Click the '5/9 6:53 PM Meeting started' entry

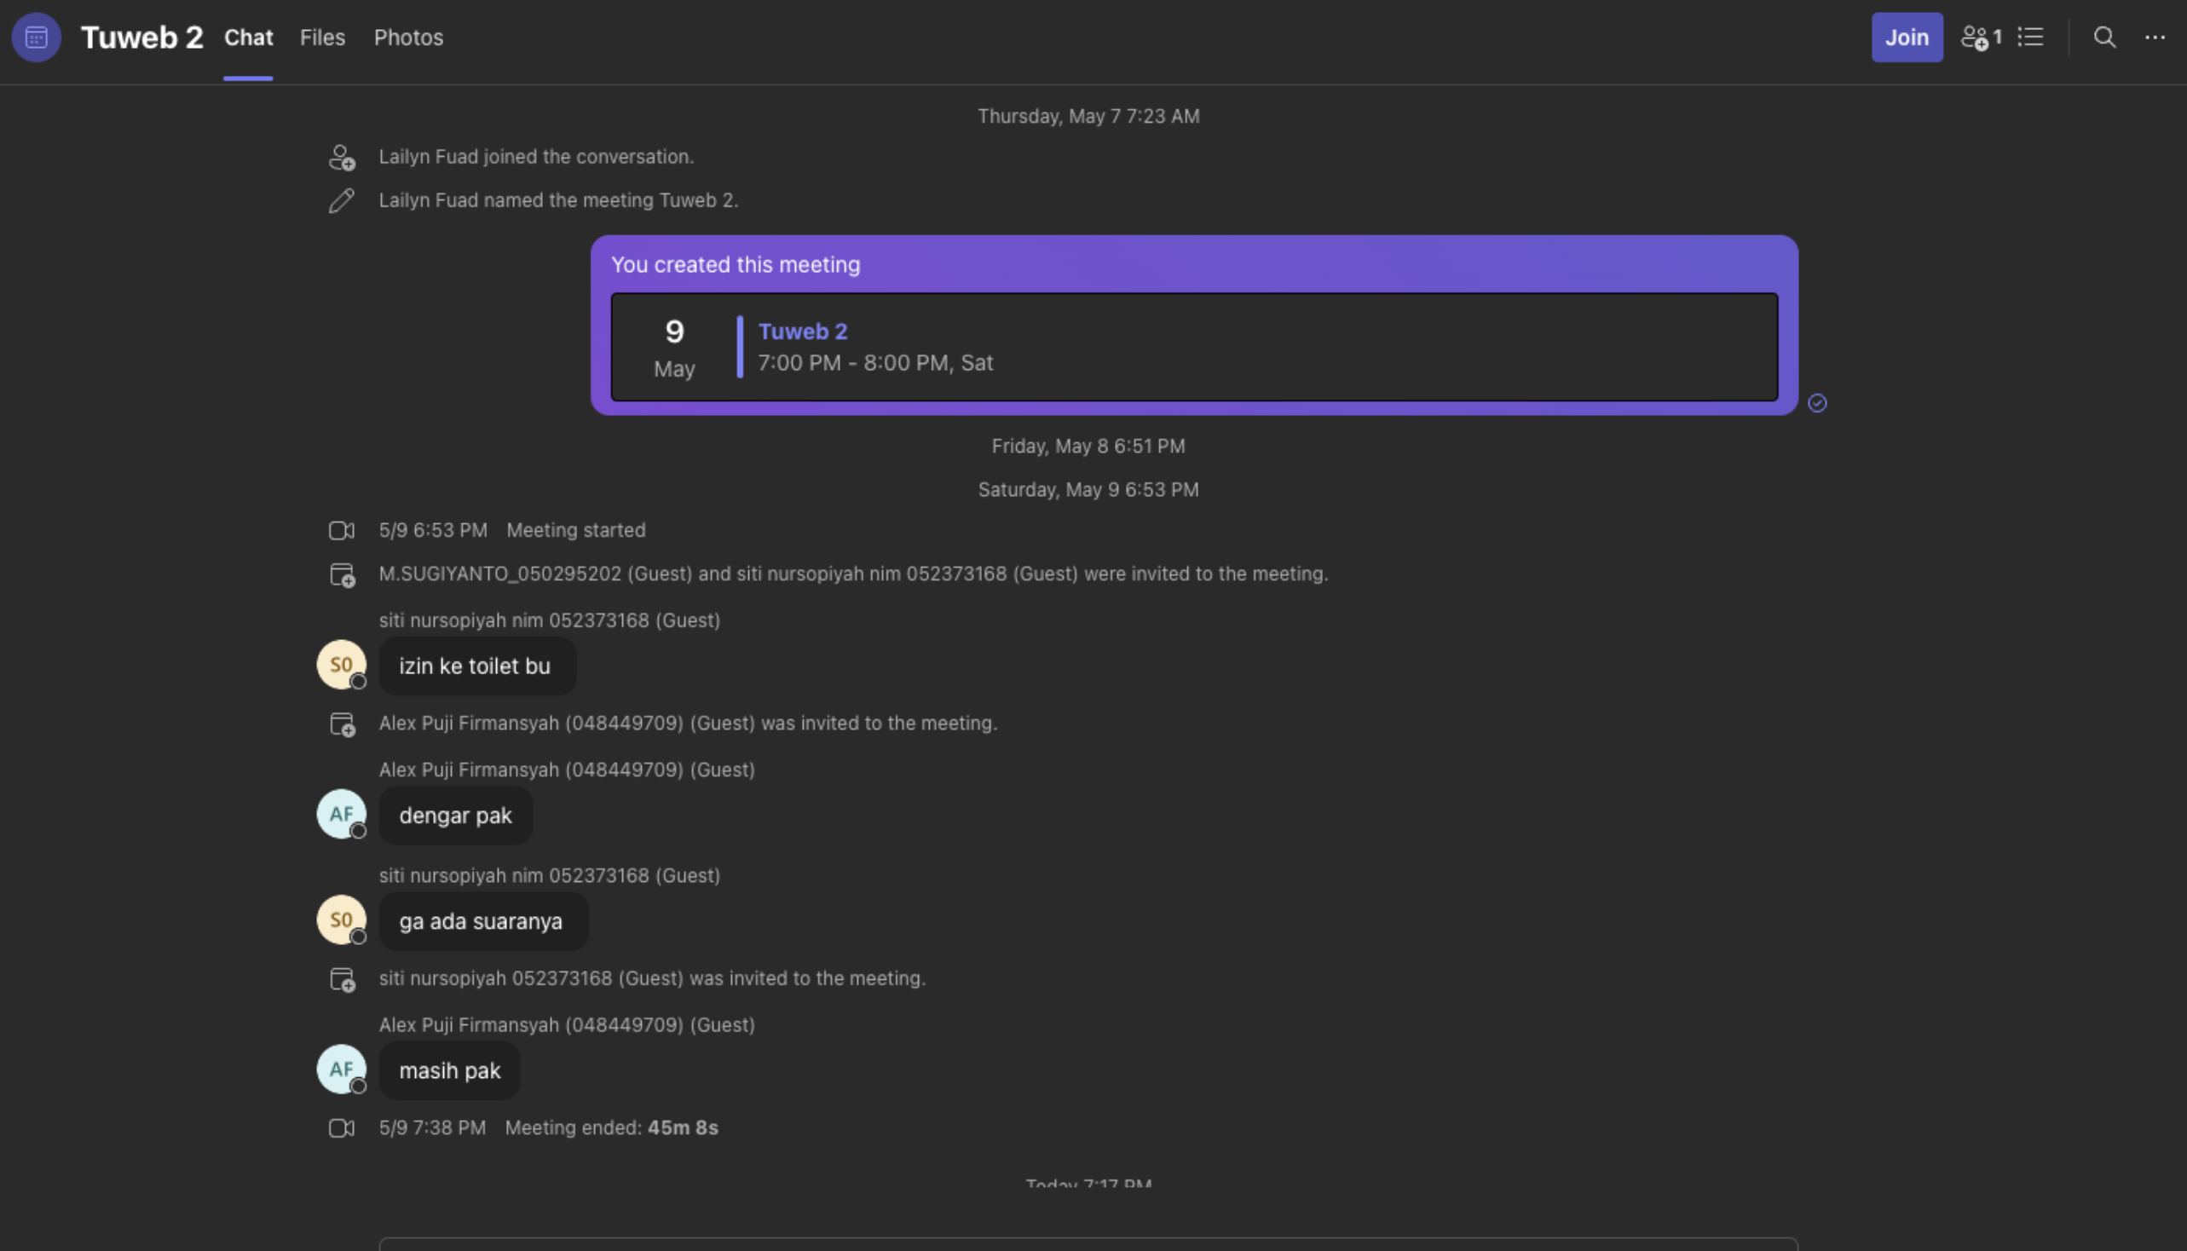tap(512, 530)
